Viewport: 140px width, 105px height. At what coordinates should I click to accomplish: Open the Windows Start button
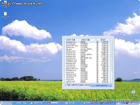point(6,103)
